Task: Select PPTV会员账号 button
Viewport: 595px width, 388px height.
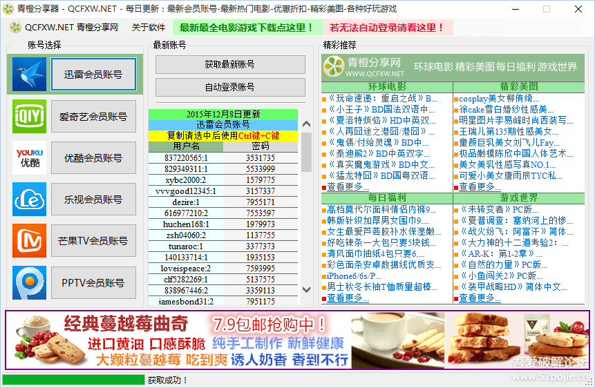Action: 93,282
